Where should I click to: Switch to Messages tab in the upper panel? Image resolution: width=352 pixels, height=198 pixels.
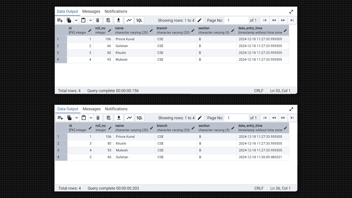pyautogui.click(x=91, y=12)
